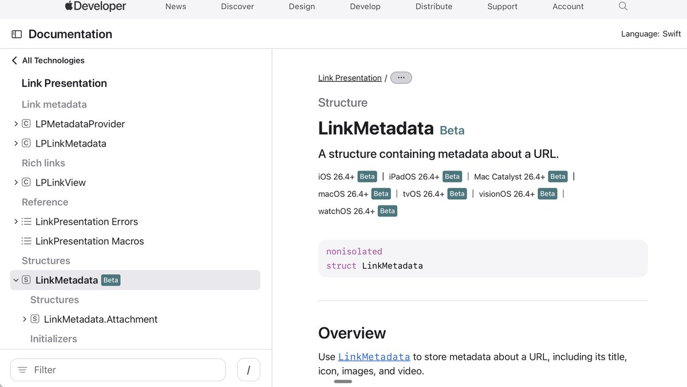Click the tvOS 26.4+ Beta badge
687x387 pixels.
tap(457, 193)
